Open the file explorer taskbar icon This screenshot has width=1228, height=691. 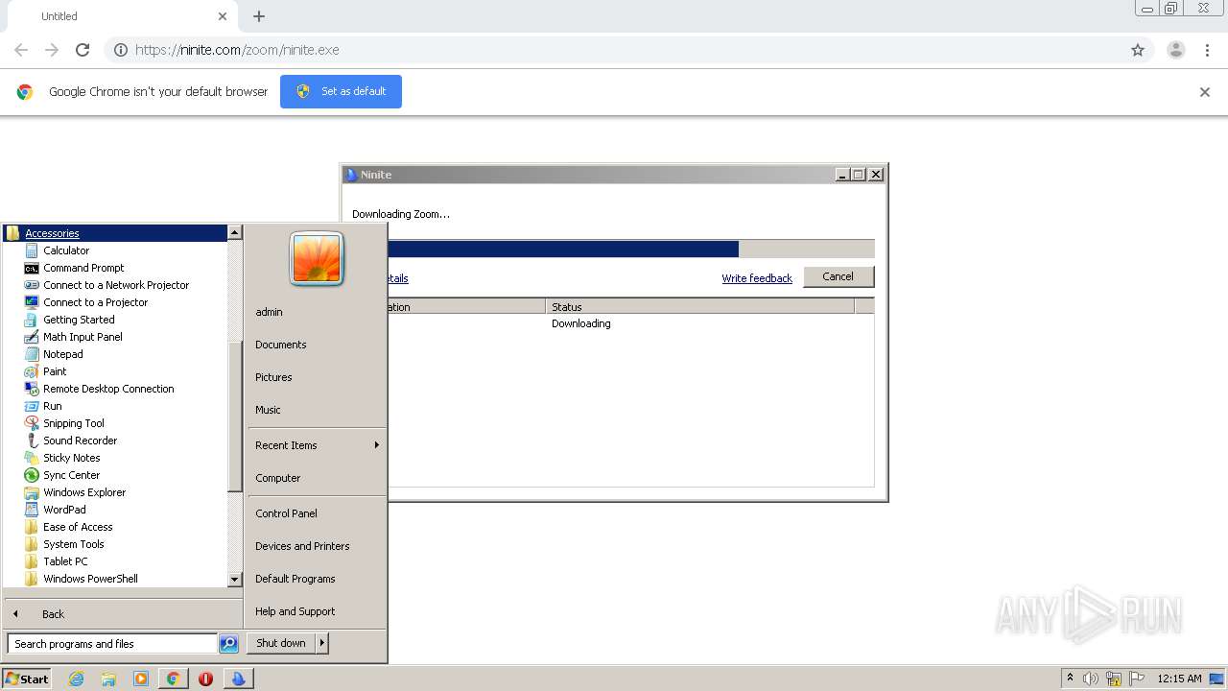[108, 679]
